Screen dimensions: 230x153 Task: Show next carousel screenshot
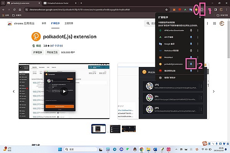(x=214, y=91)
